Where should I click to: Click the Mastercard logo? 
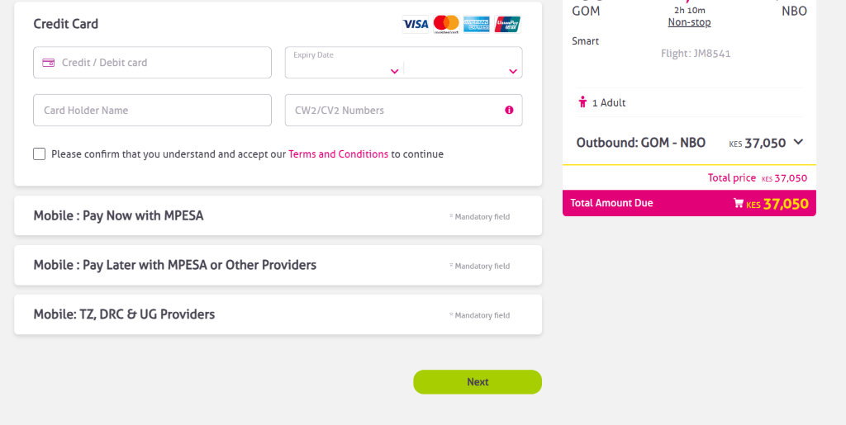tap(446, 24)
